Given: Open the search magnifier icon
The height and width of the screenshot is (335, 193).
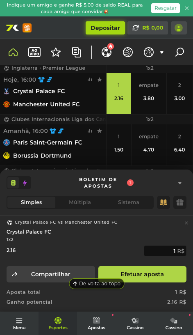Looking at the screenshot, I should [179, 52].
